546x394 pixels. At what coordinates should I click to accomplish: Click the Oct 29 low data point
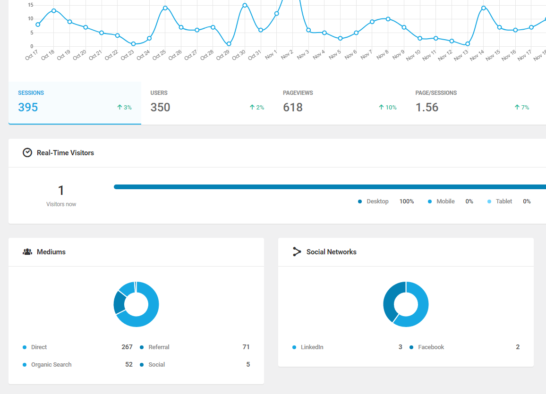pyautogui.click(x=229, y=44)
